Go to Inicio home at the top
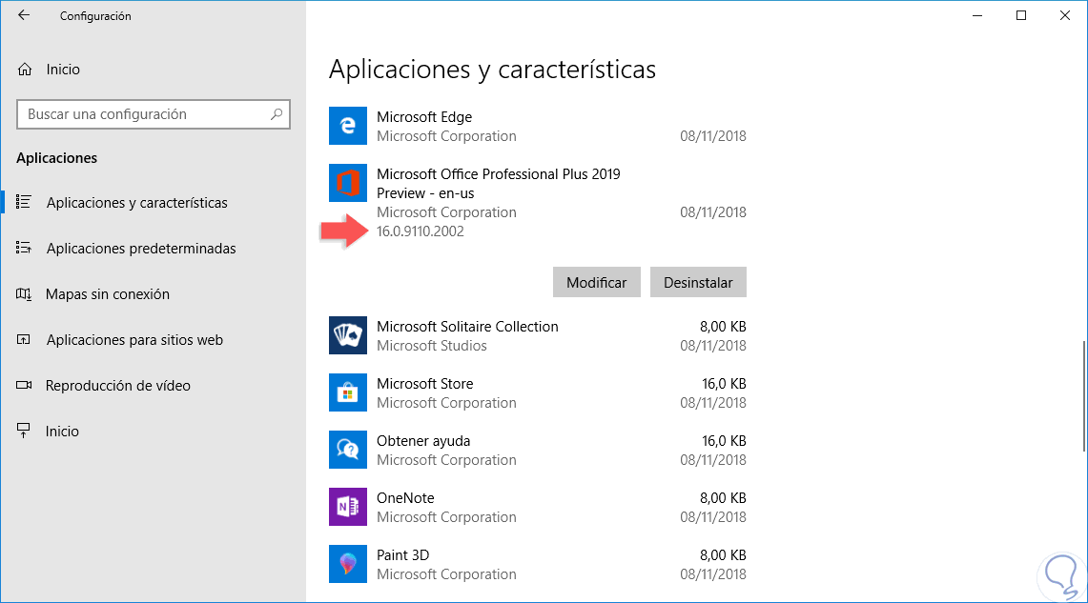The height and width of the screenshot is (603, 1088). pyautogui.click(x=62, y=70)
